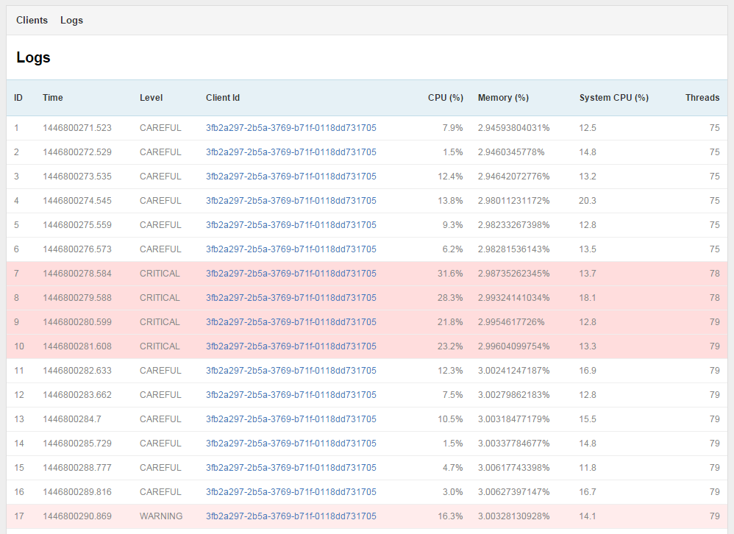Open client ID link in log row 15
Image resolution: width=734 pixels, height=534 pixels.
291,468
